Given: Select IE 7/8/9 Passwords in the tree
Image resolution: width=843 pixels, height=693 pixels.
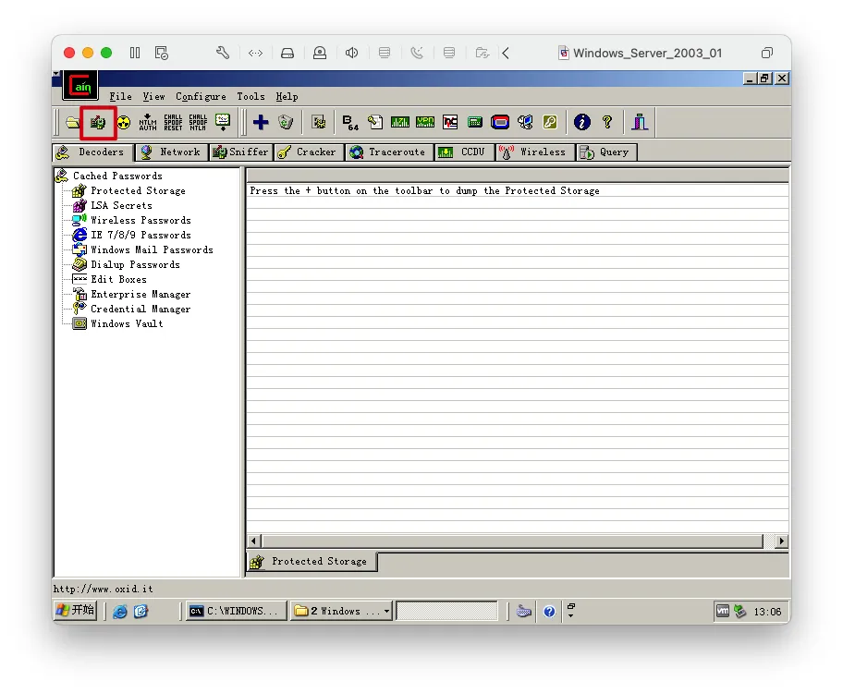Looking at the screenshot, I should (140, 235).
